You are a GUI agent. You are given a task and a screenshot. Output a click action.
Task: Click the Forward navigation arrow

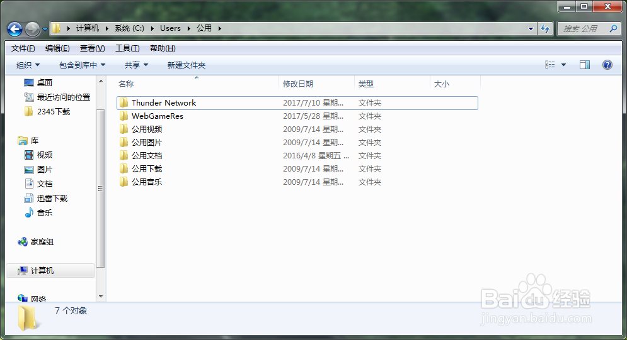pyautogui.click(x=32, y=29)
